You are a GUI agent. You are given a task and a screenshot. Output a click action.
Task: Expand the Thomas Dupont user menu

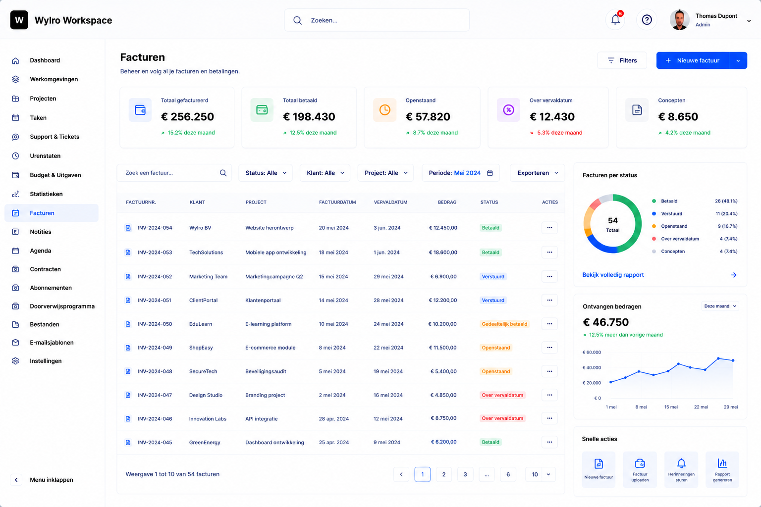[749, 21]
